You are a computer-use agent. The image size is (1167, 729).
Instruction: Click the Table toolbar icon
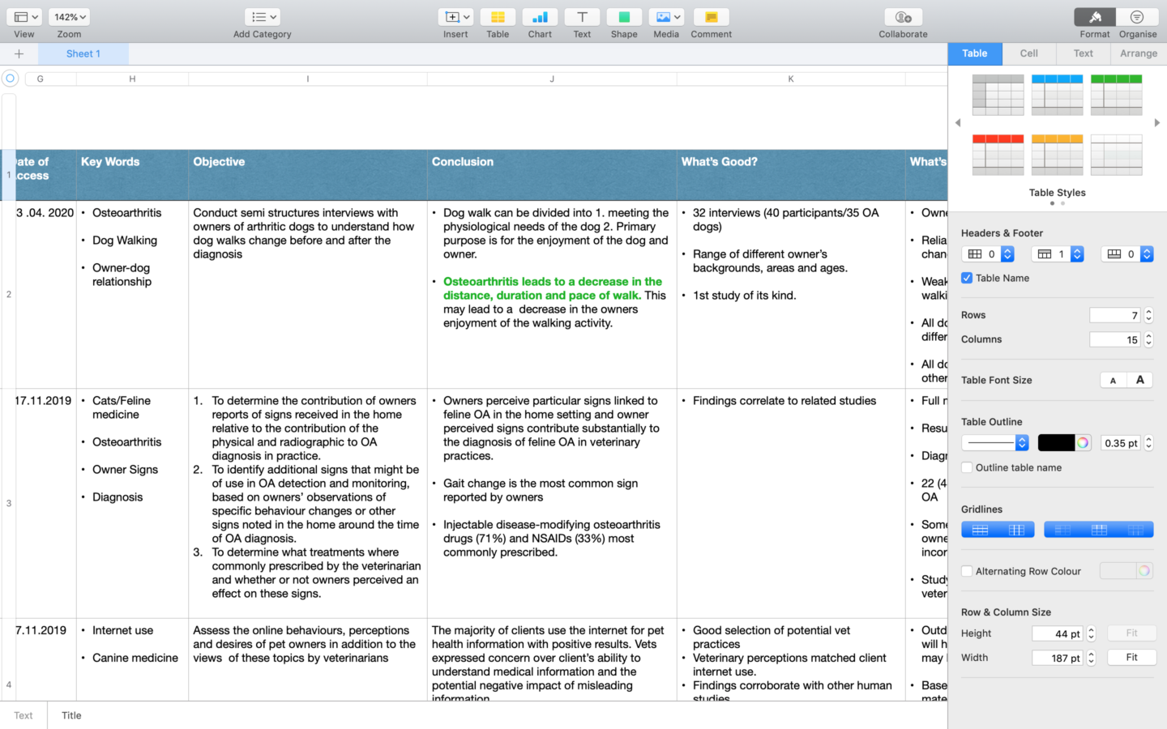[498, 17]
